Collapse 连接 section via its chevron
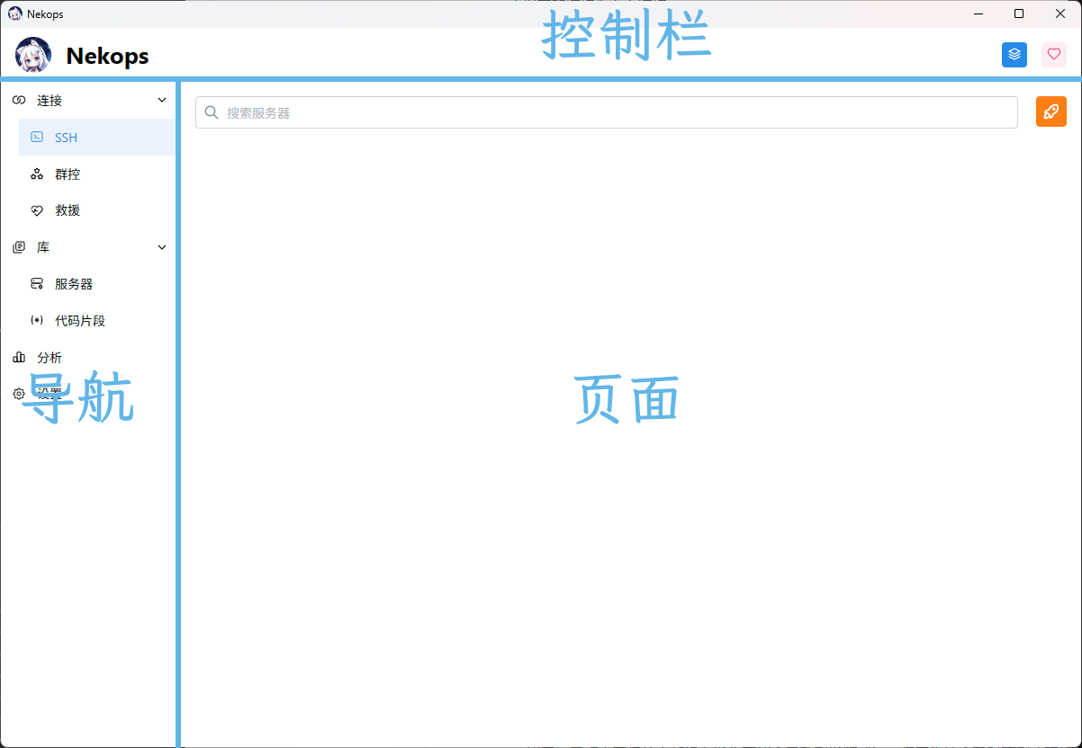Viewport: 1082px width, 748px height. [x=162, y=101]
